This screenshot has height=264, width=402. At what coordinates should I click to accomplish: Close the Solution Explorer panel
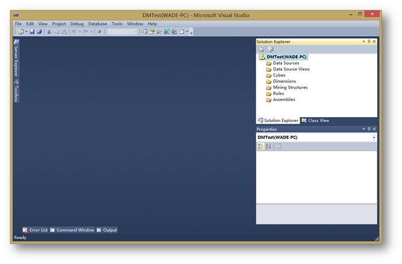point(374,41)
